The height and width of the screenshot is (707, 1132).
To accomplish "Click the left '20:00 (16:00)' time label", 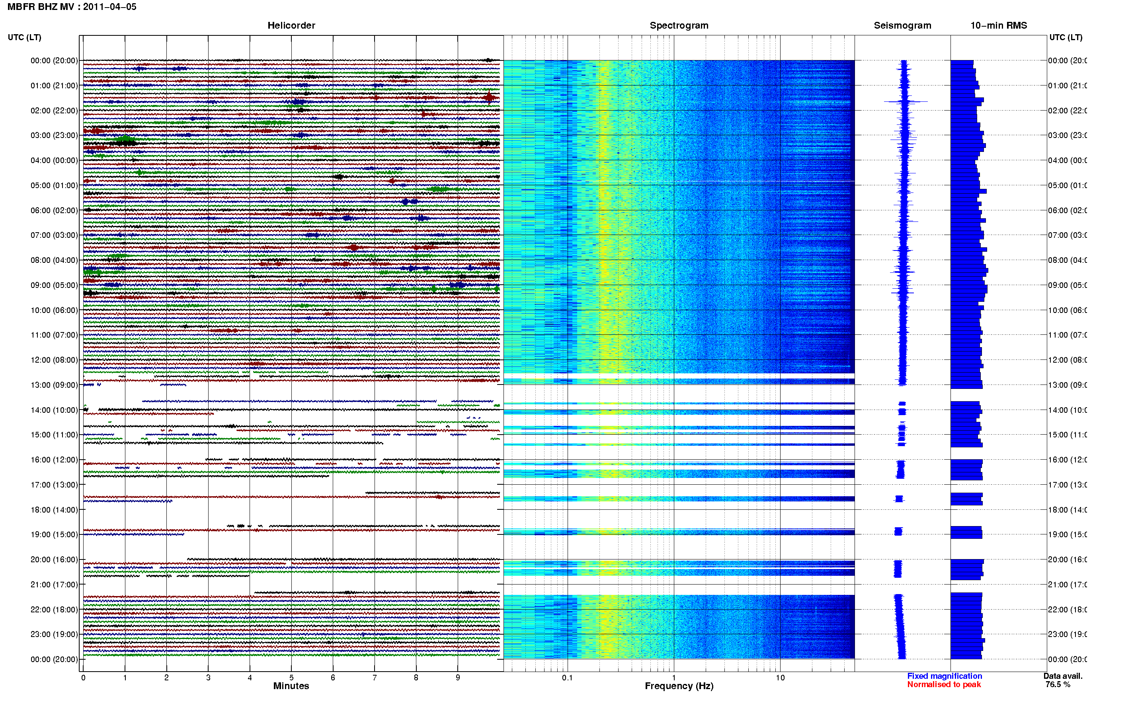I will (54, 560).
